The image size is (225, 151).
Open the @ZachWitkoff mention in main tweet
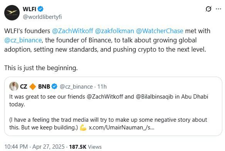72,31
